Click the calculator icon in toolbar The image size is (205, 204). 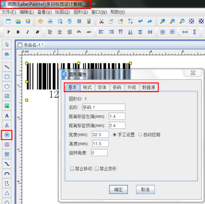[89, 21]
